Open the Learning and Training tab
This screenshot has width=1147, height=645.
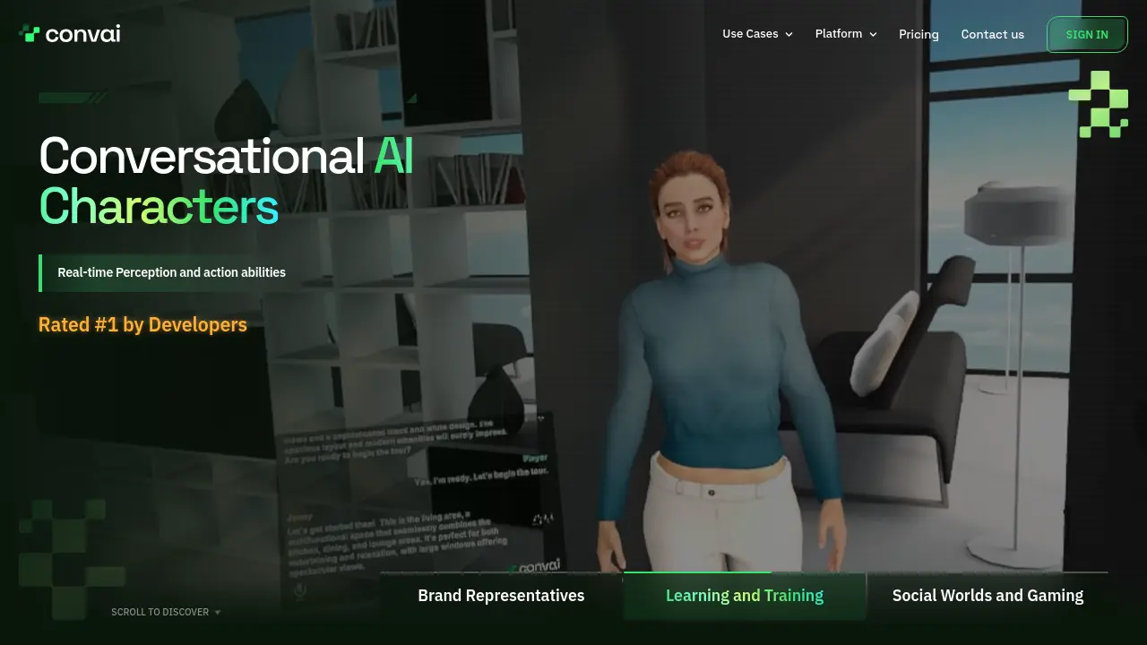(744, 595)
